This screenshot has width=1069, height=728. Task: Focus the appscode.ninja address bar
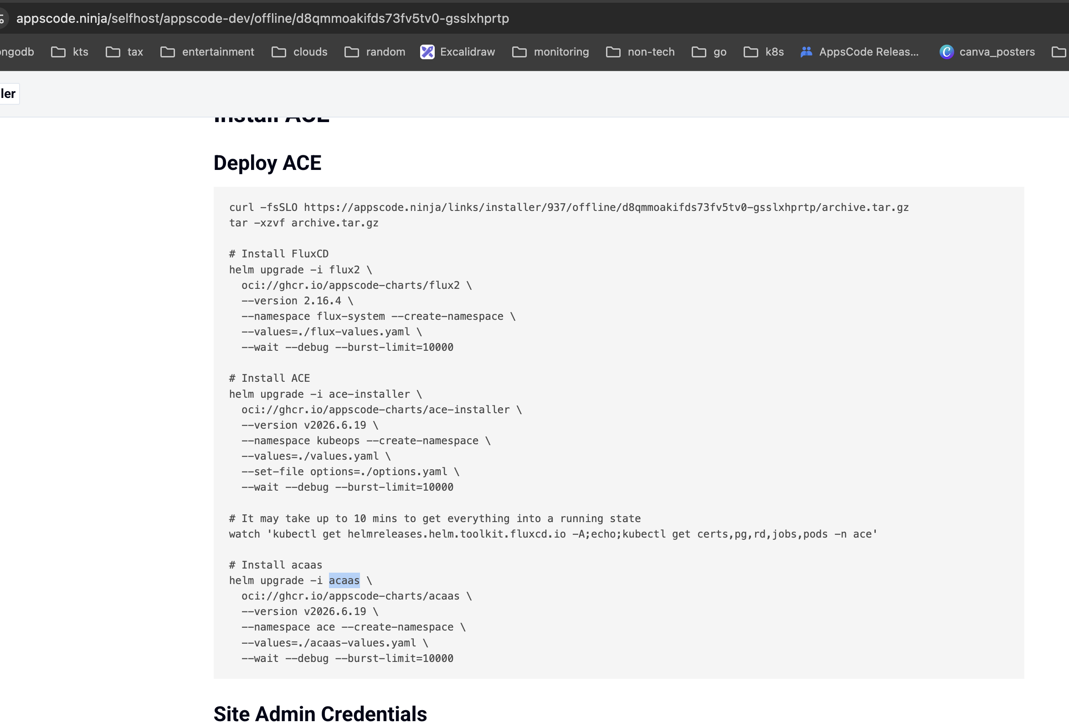(x=262, y=18)
